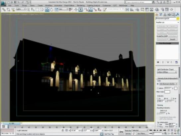
Task: Click the Filter Color swatch
Action: (x=167, y=92)
